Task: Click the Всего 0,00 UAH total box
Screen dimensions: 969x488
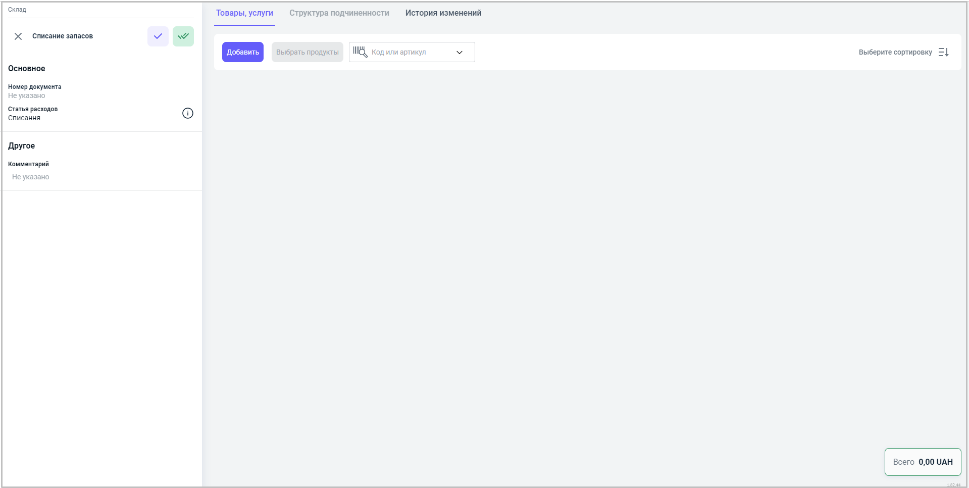Action: point(922,462)
